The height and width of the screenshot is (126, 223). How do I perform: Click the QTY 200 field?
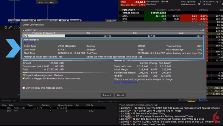tap(14, 20)
